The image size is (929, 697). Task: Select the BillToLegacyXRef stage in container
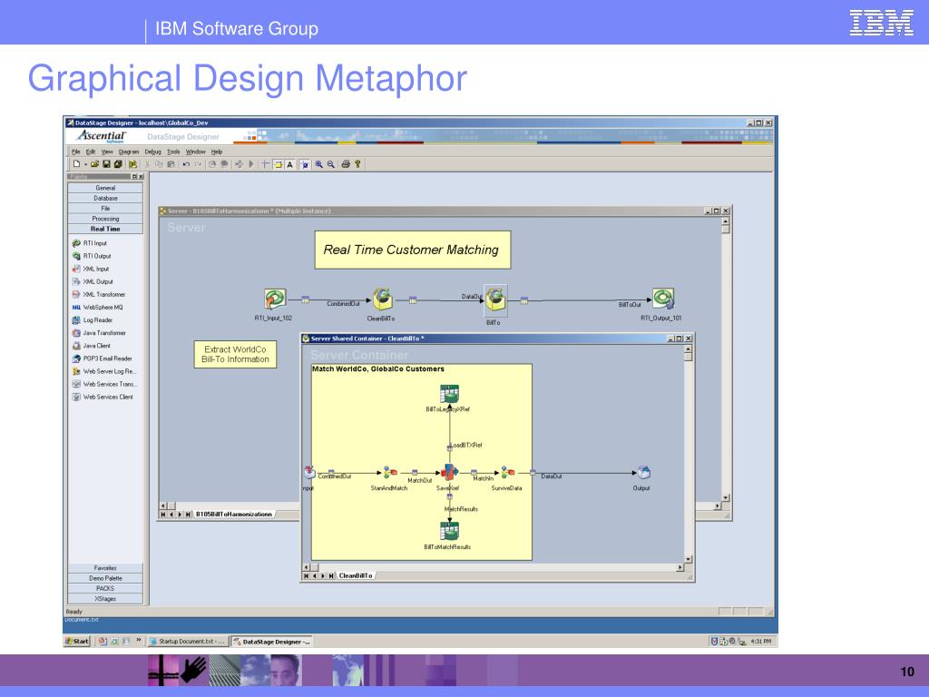(x=449, y=394)
